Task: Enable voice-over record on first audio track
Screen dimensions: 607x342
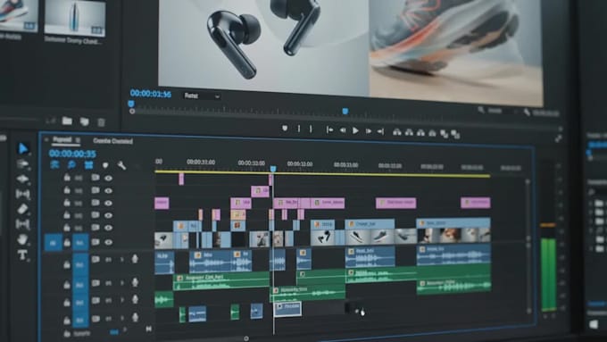Action: point(135,259)
